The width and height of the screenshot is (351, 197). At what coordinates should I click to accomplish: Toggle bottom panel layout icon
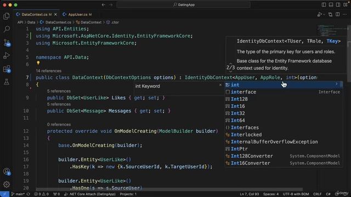coord(331,5)
